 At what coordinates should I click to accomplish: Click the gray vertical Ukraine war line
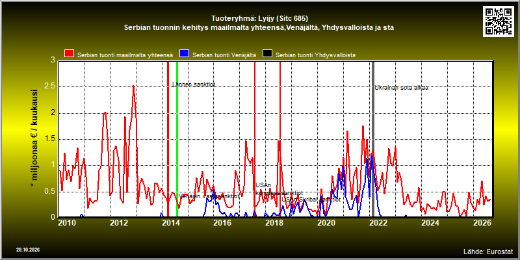(372, 139)
